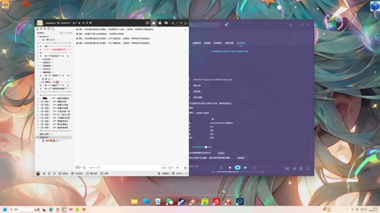The image size is (380, 213).
Task: Click the magnifier search icon above channel tree
Action: point(53,29)
